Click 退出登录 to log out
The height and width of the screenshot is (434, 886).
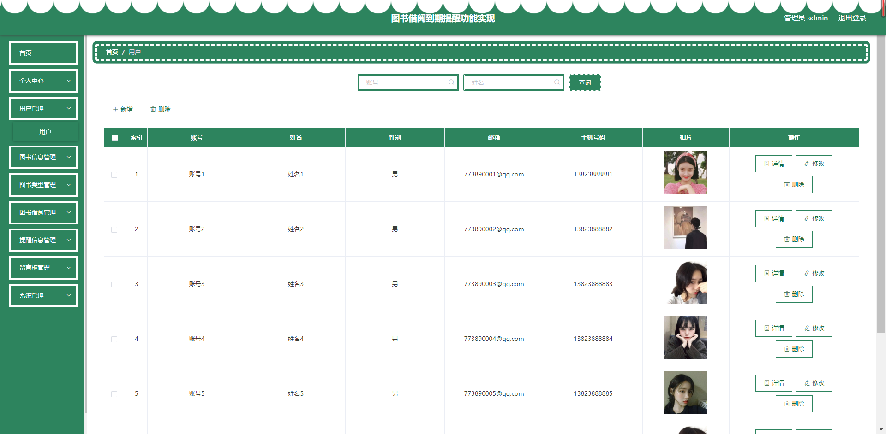[x=852, y=18]
